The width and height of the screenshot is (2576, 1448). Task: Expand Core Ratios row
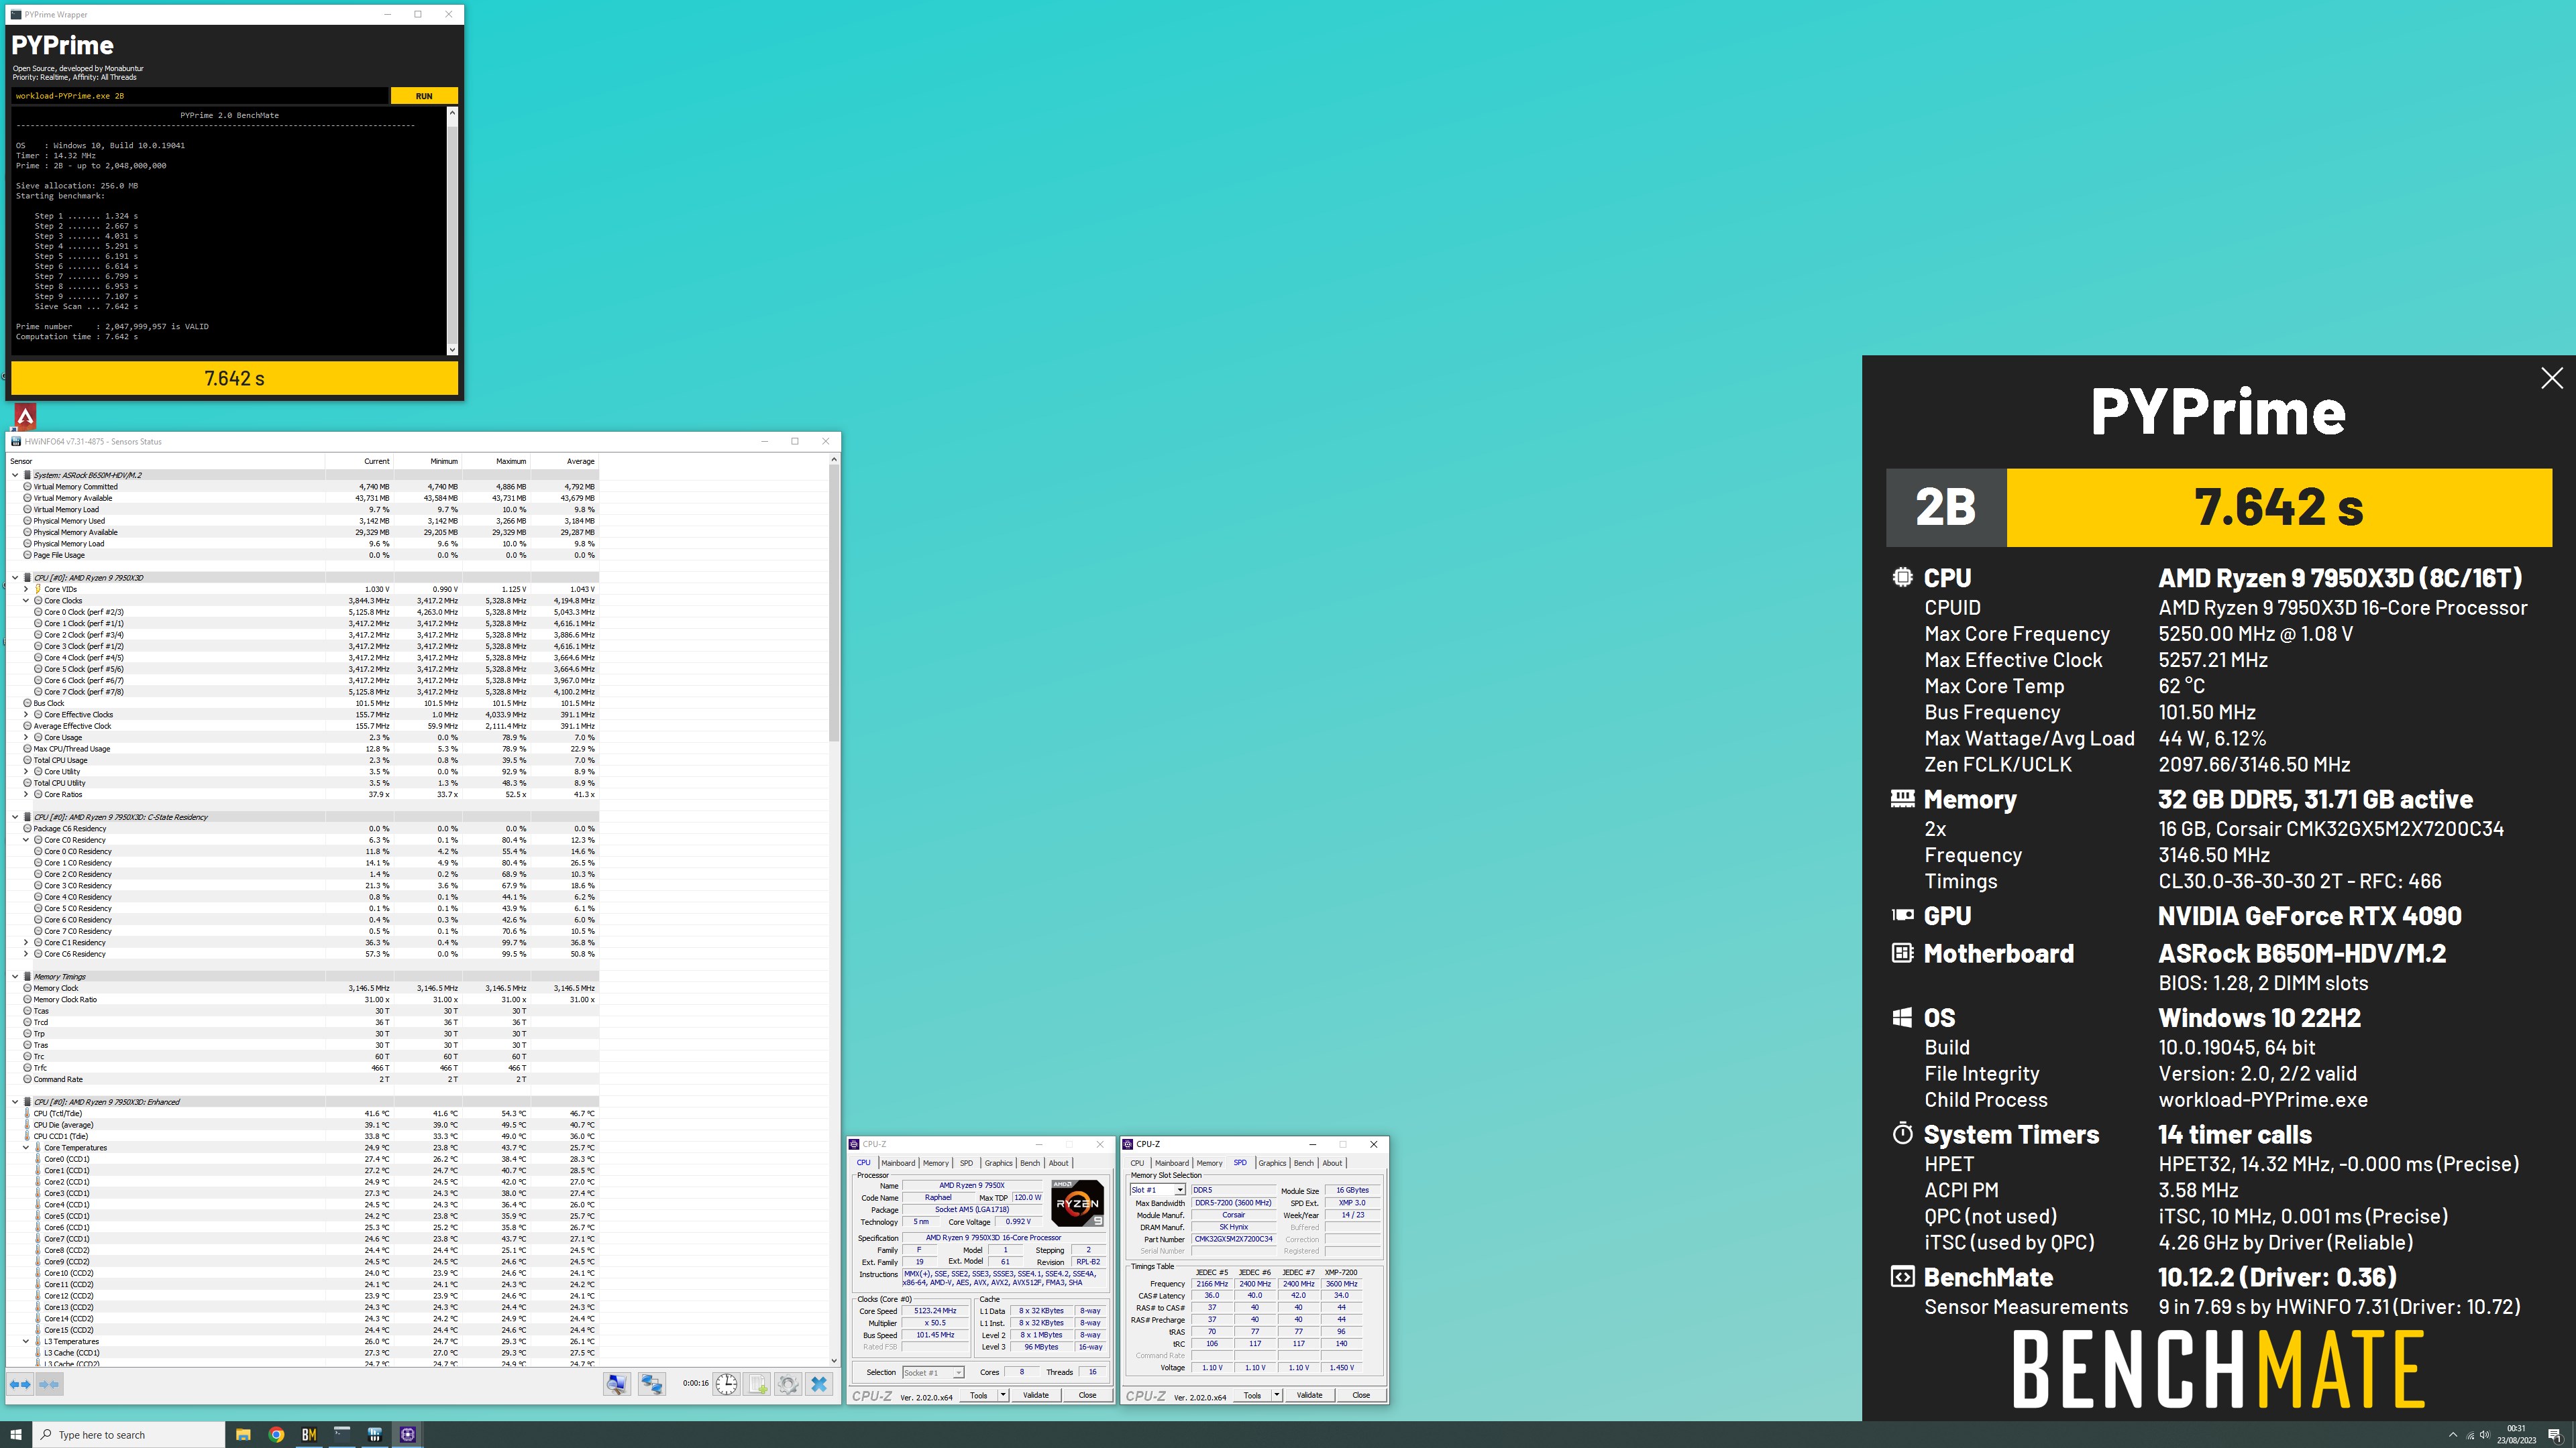(x=26, y=794)
